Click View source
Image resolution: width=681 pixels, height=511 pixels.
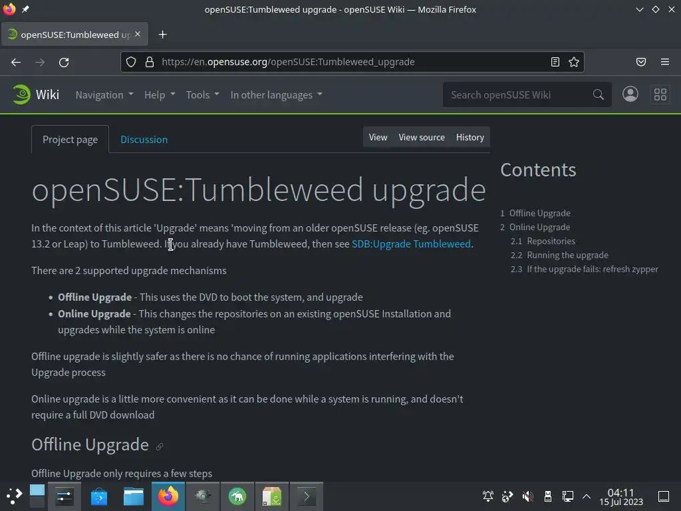point(422,137)
